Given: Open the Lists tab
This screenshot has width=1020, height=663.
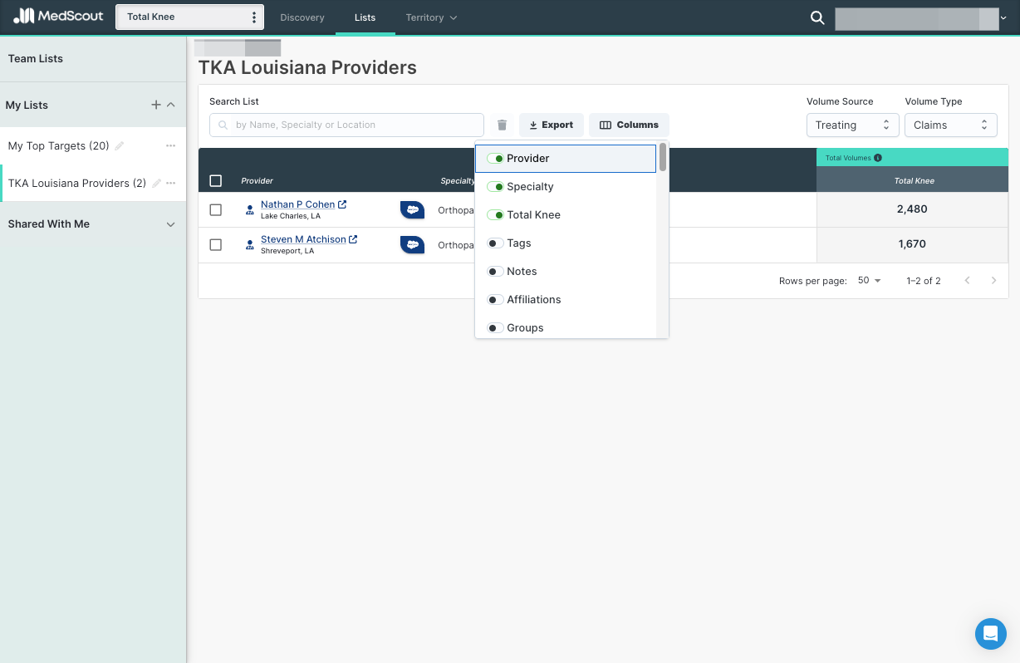Looking at the screenshot, I should pos(365,17).
